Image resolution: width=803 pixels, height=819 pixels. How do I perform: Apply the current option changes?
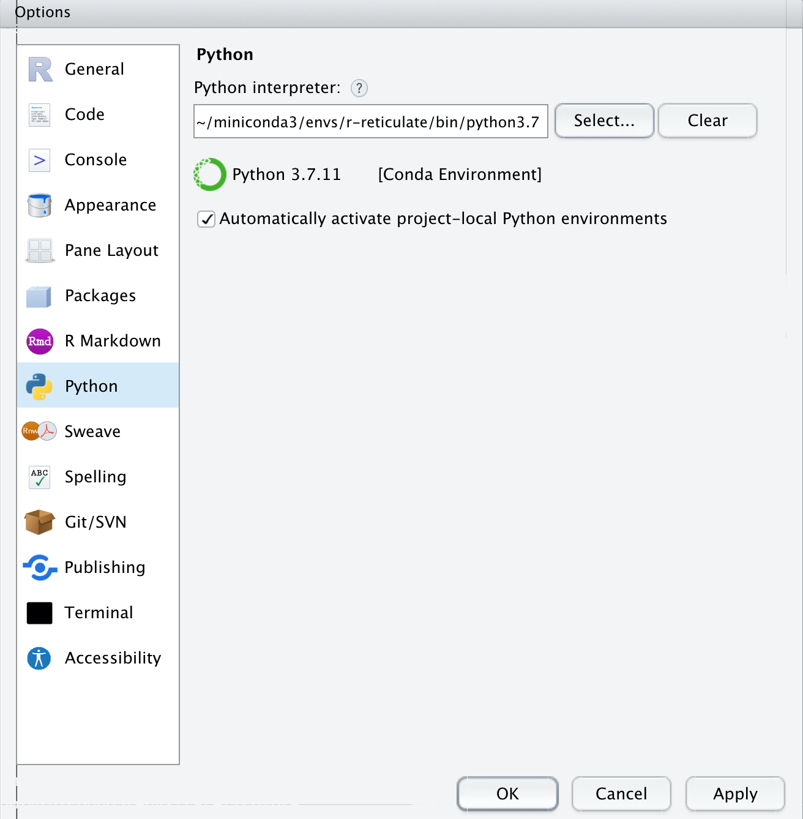pos(735,794)
